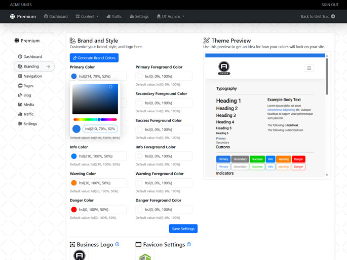Open the Warning Color orange swatch
This screenshot has width=347, height=260.
coord(74,183)
